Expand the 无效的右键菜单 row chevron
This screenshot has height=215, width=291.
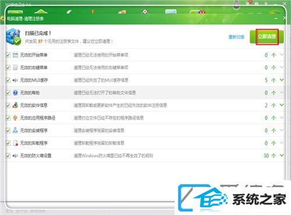pyautogui.click(x=282, y=67)
